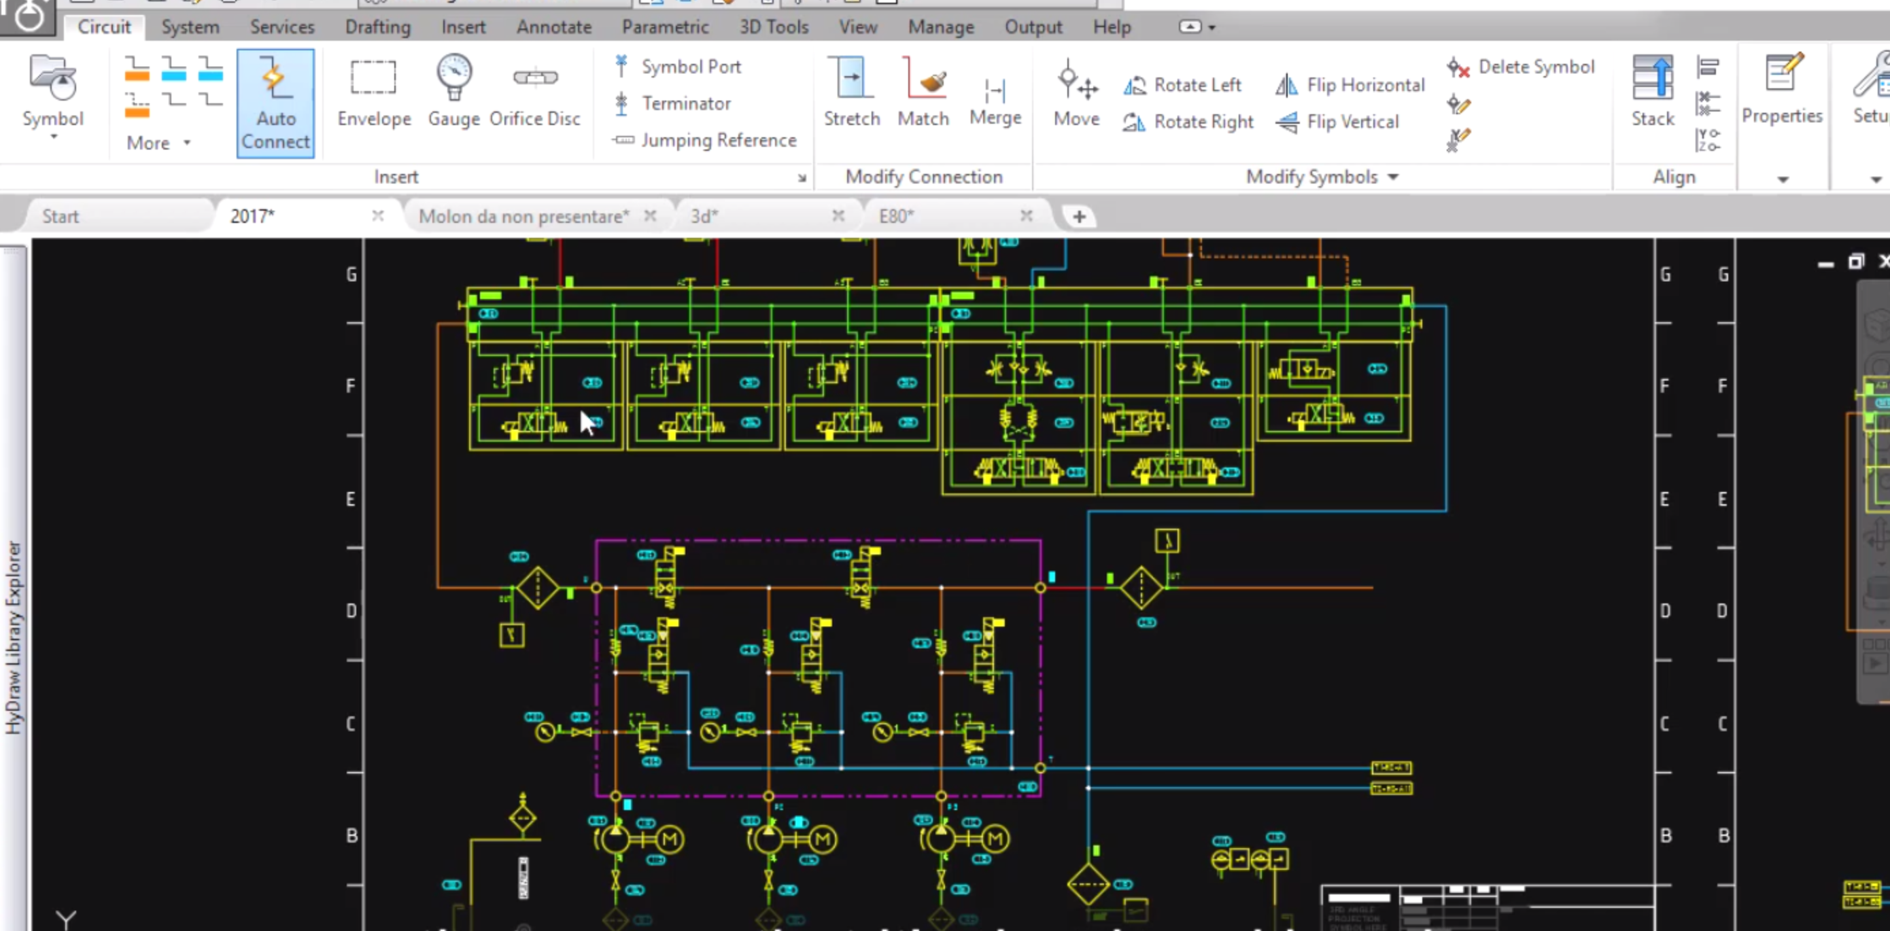This screenshot has height=931, width=1890.
Task: Use the Stack align tool
Action: [1652, 92]
